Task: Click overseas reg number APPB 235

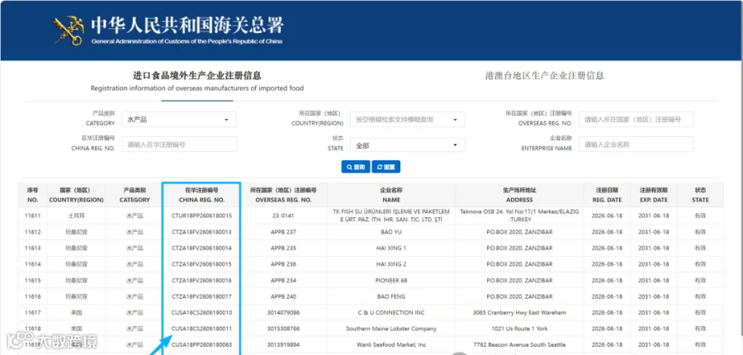Action: click(283, 248)
